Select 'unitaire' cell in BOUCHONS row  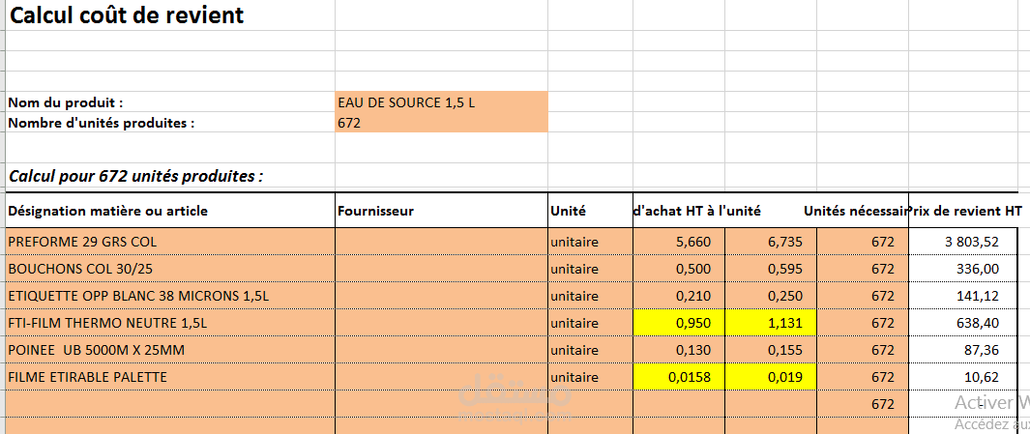click(591, 269)
